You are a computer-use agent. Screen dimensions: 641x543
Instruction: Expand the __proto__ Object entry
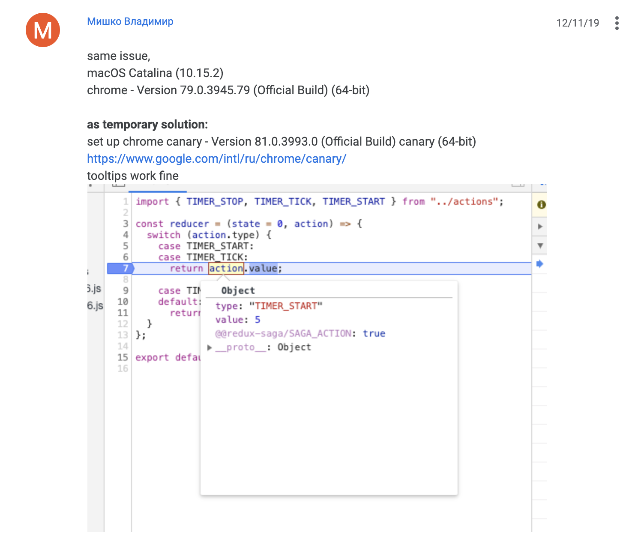click(210, 347)
